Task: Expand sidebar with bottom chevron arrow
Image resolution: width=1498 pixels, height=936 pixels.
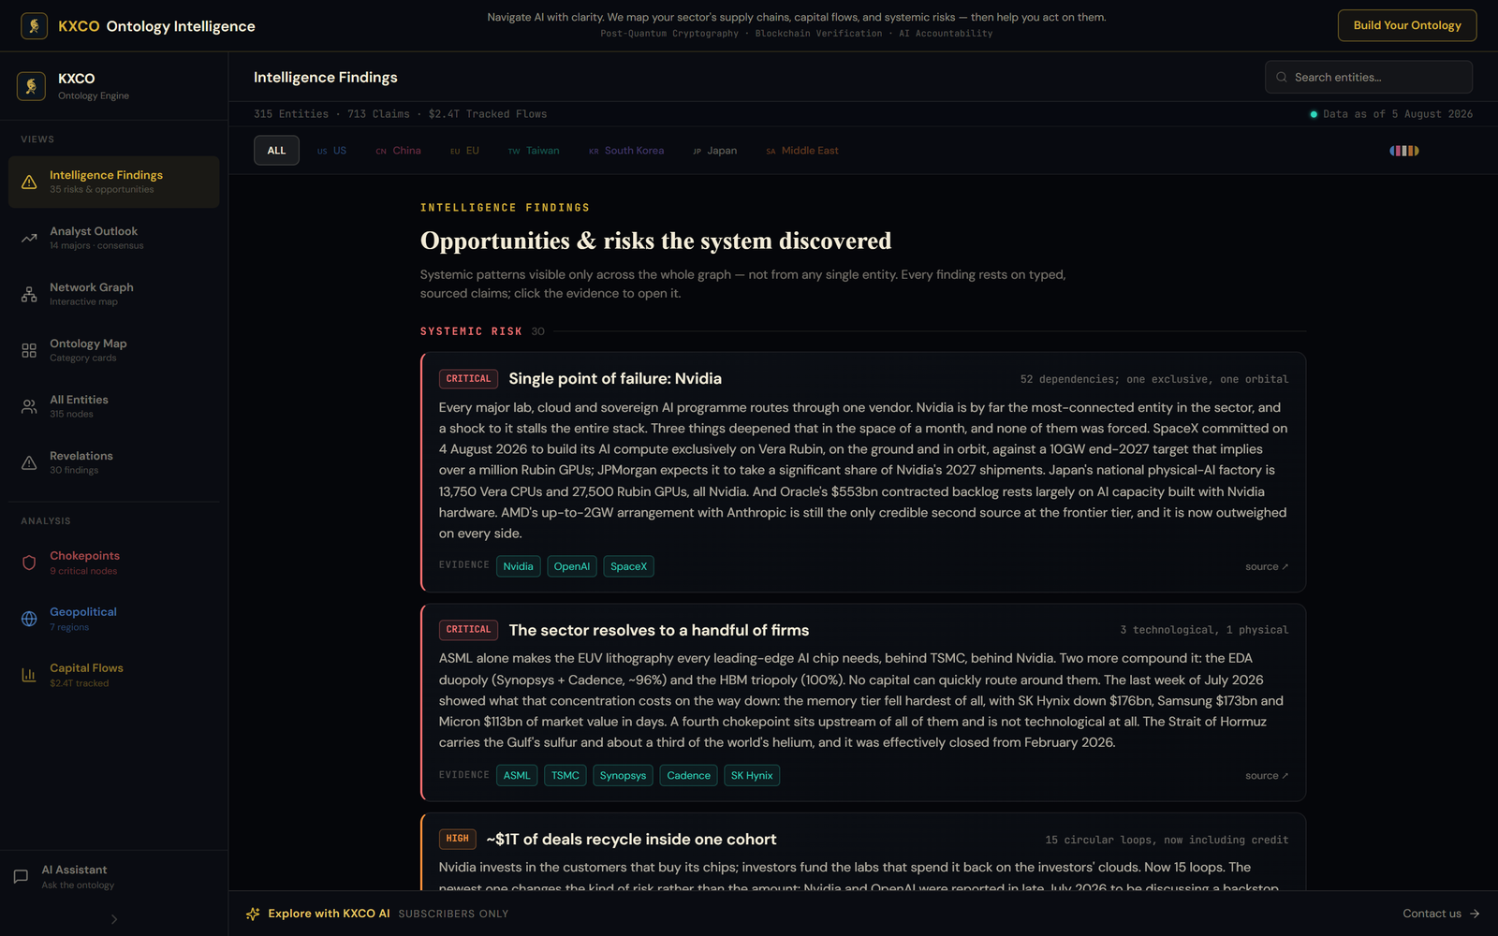Action: point(114,919)
